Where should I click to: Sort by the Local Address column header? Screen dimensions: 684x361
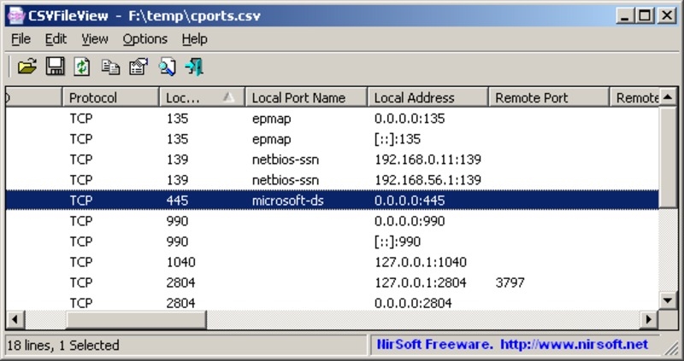click(427, 97)
